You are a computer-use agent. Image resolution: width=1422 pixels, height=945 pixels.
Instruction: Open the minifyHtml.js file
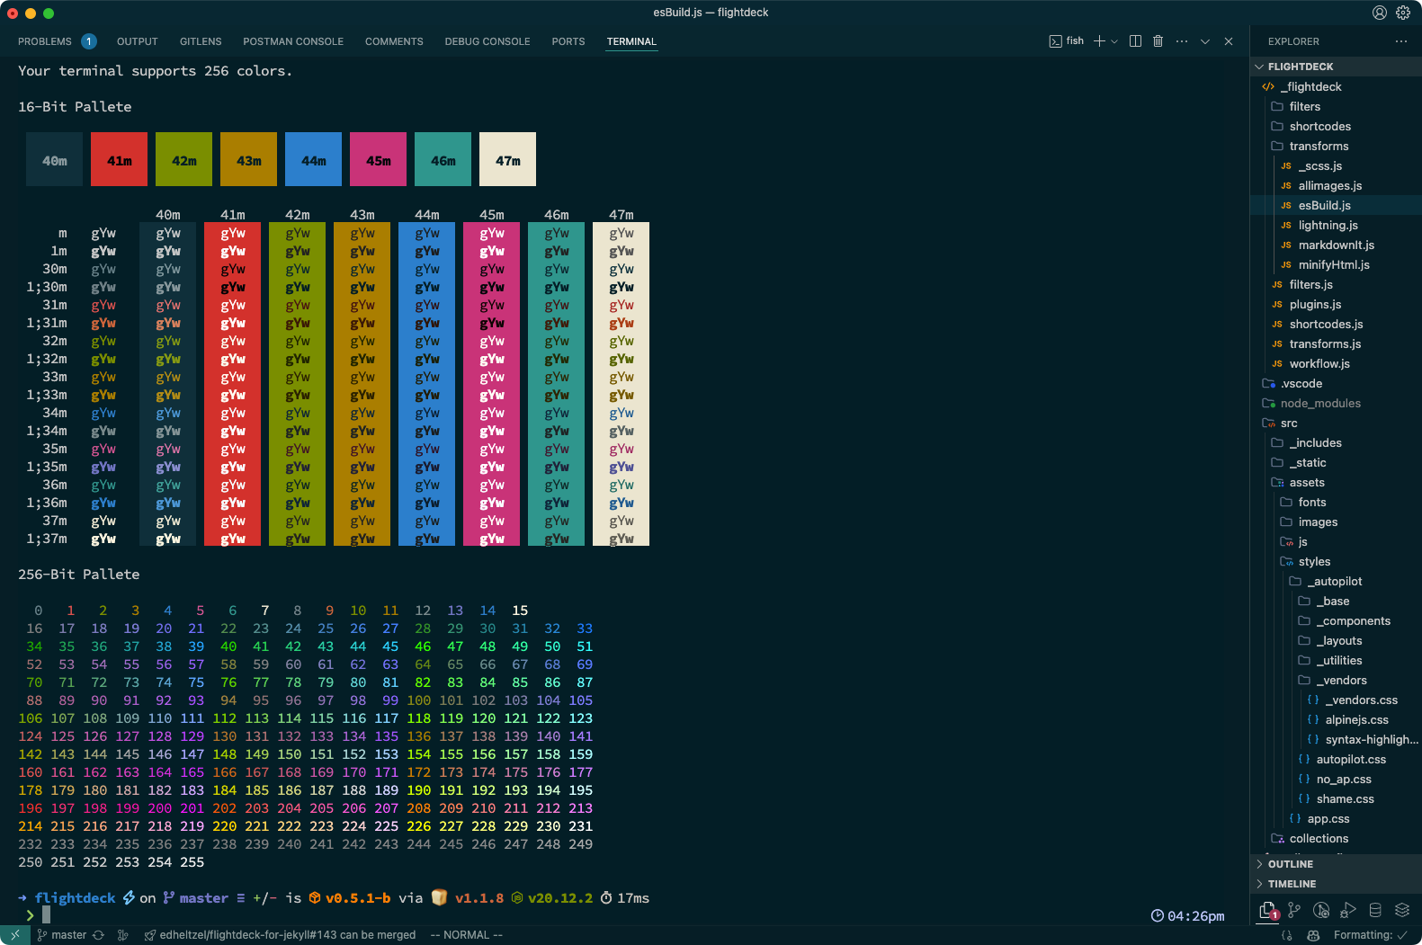pyautogui.click(x=1336, y=264)
